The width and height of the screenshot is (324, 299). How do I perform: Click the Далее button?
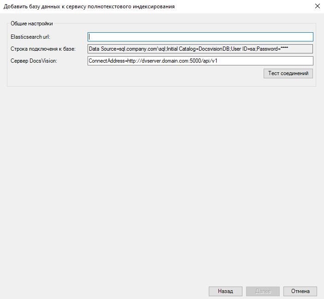(263, 291)
